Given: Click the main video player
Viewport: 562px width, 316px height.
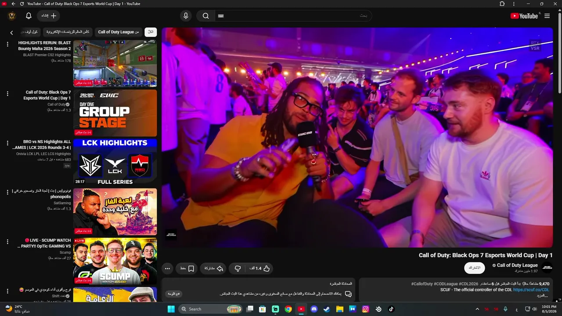Looking at the screenshot, I should [x=357, y=137].
